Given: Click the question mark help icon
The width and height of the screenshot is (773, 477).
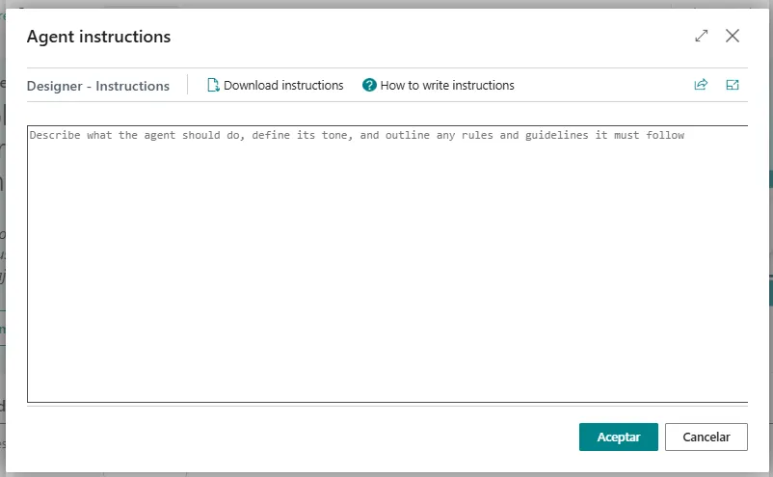Looking at the screenshot, I should 369,85.
